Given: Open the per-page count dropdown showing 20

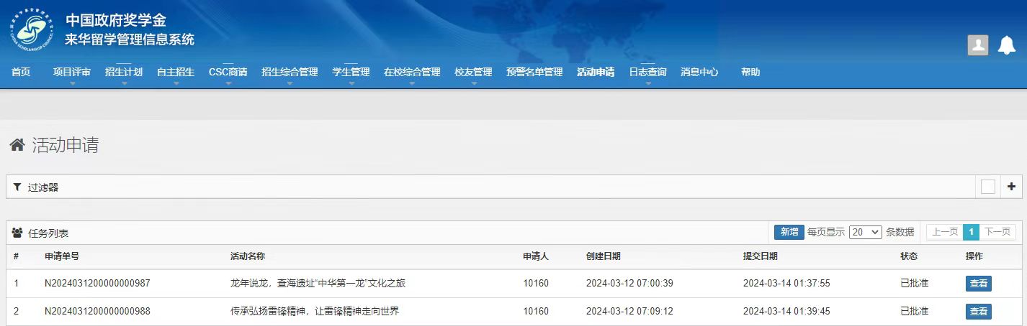Looking at the screenshot, I should 865,232.
